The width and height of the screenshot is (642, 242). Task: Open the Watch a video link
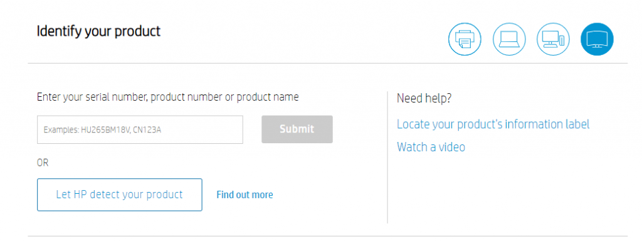tap(431, 147)
